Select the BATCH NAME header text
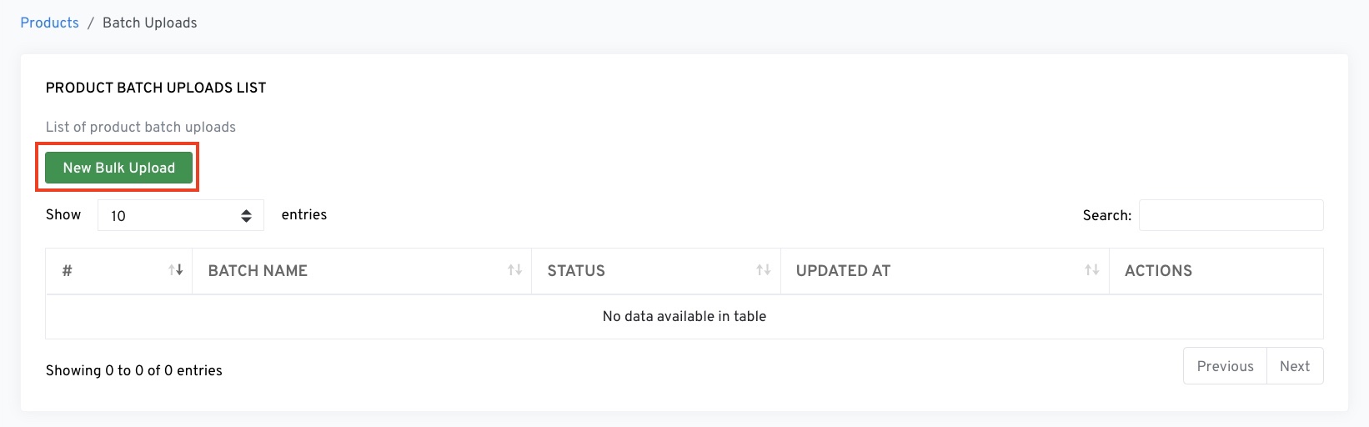Screen dimensions: 1369x427 [258, 270]
